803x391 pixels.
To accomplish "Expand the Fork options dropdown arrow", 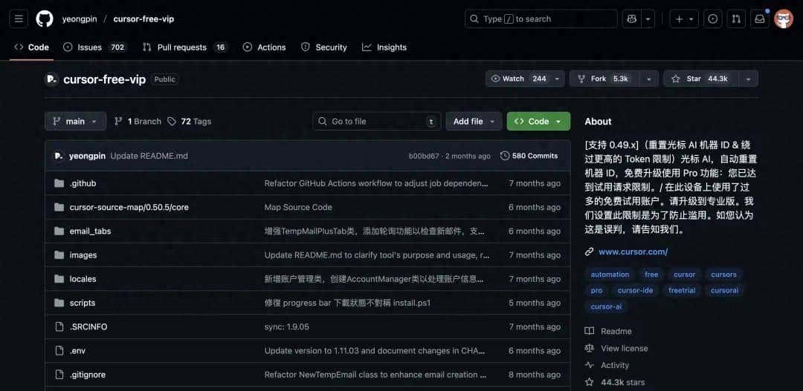I will pos(649,79).
